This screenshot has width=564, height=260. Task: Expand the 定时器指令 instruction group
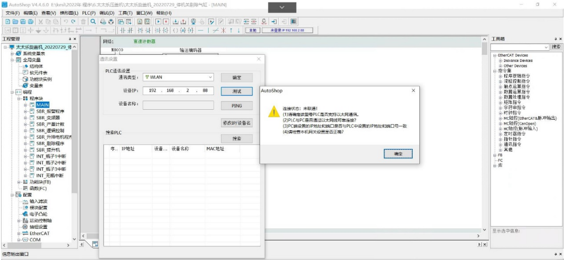(500, 134)
